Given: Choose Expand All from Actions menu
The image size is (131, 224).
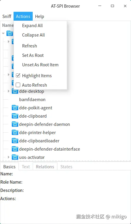Looking at the screenshot, I should 32,26.
